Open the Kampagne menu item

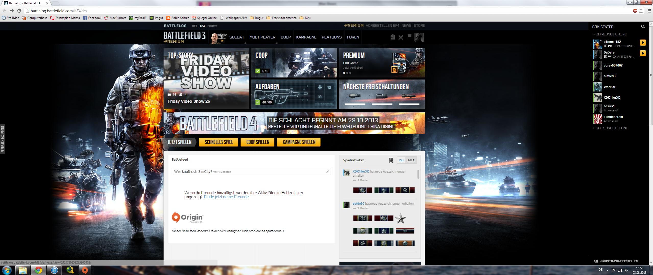coord(306,37)
